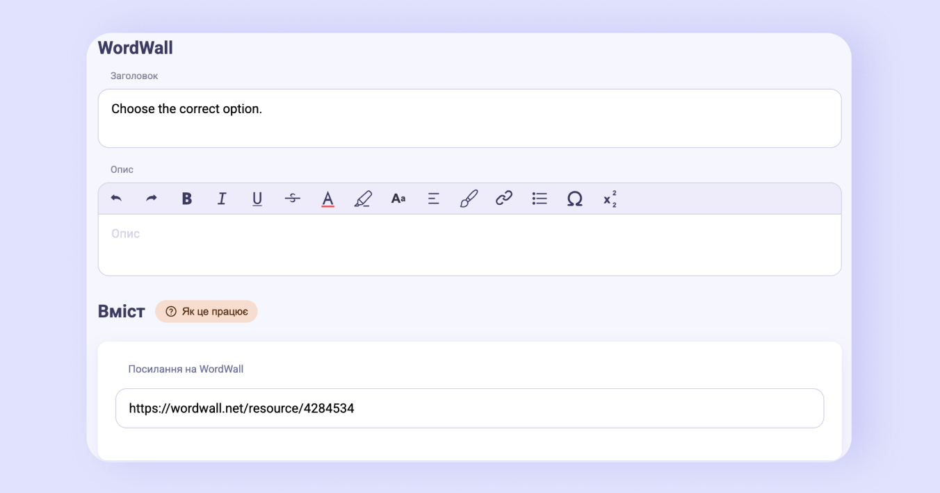Image resolution: width=940 pixels, height=493 pixels.
Task: Apply strikethrough formatting
Action: tap(293, 199)
